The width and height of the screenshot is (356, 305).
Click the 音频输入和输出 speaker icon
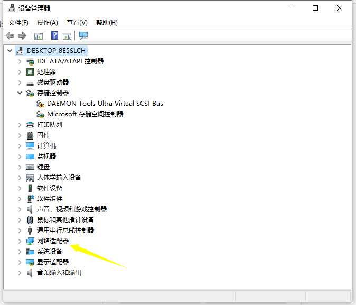(x=30, y=273)
